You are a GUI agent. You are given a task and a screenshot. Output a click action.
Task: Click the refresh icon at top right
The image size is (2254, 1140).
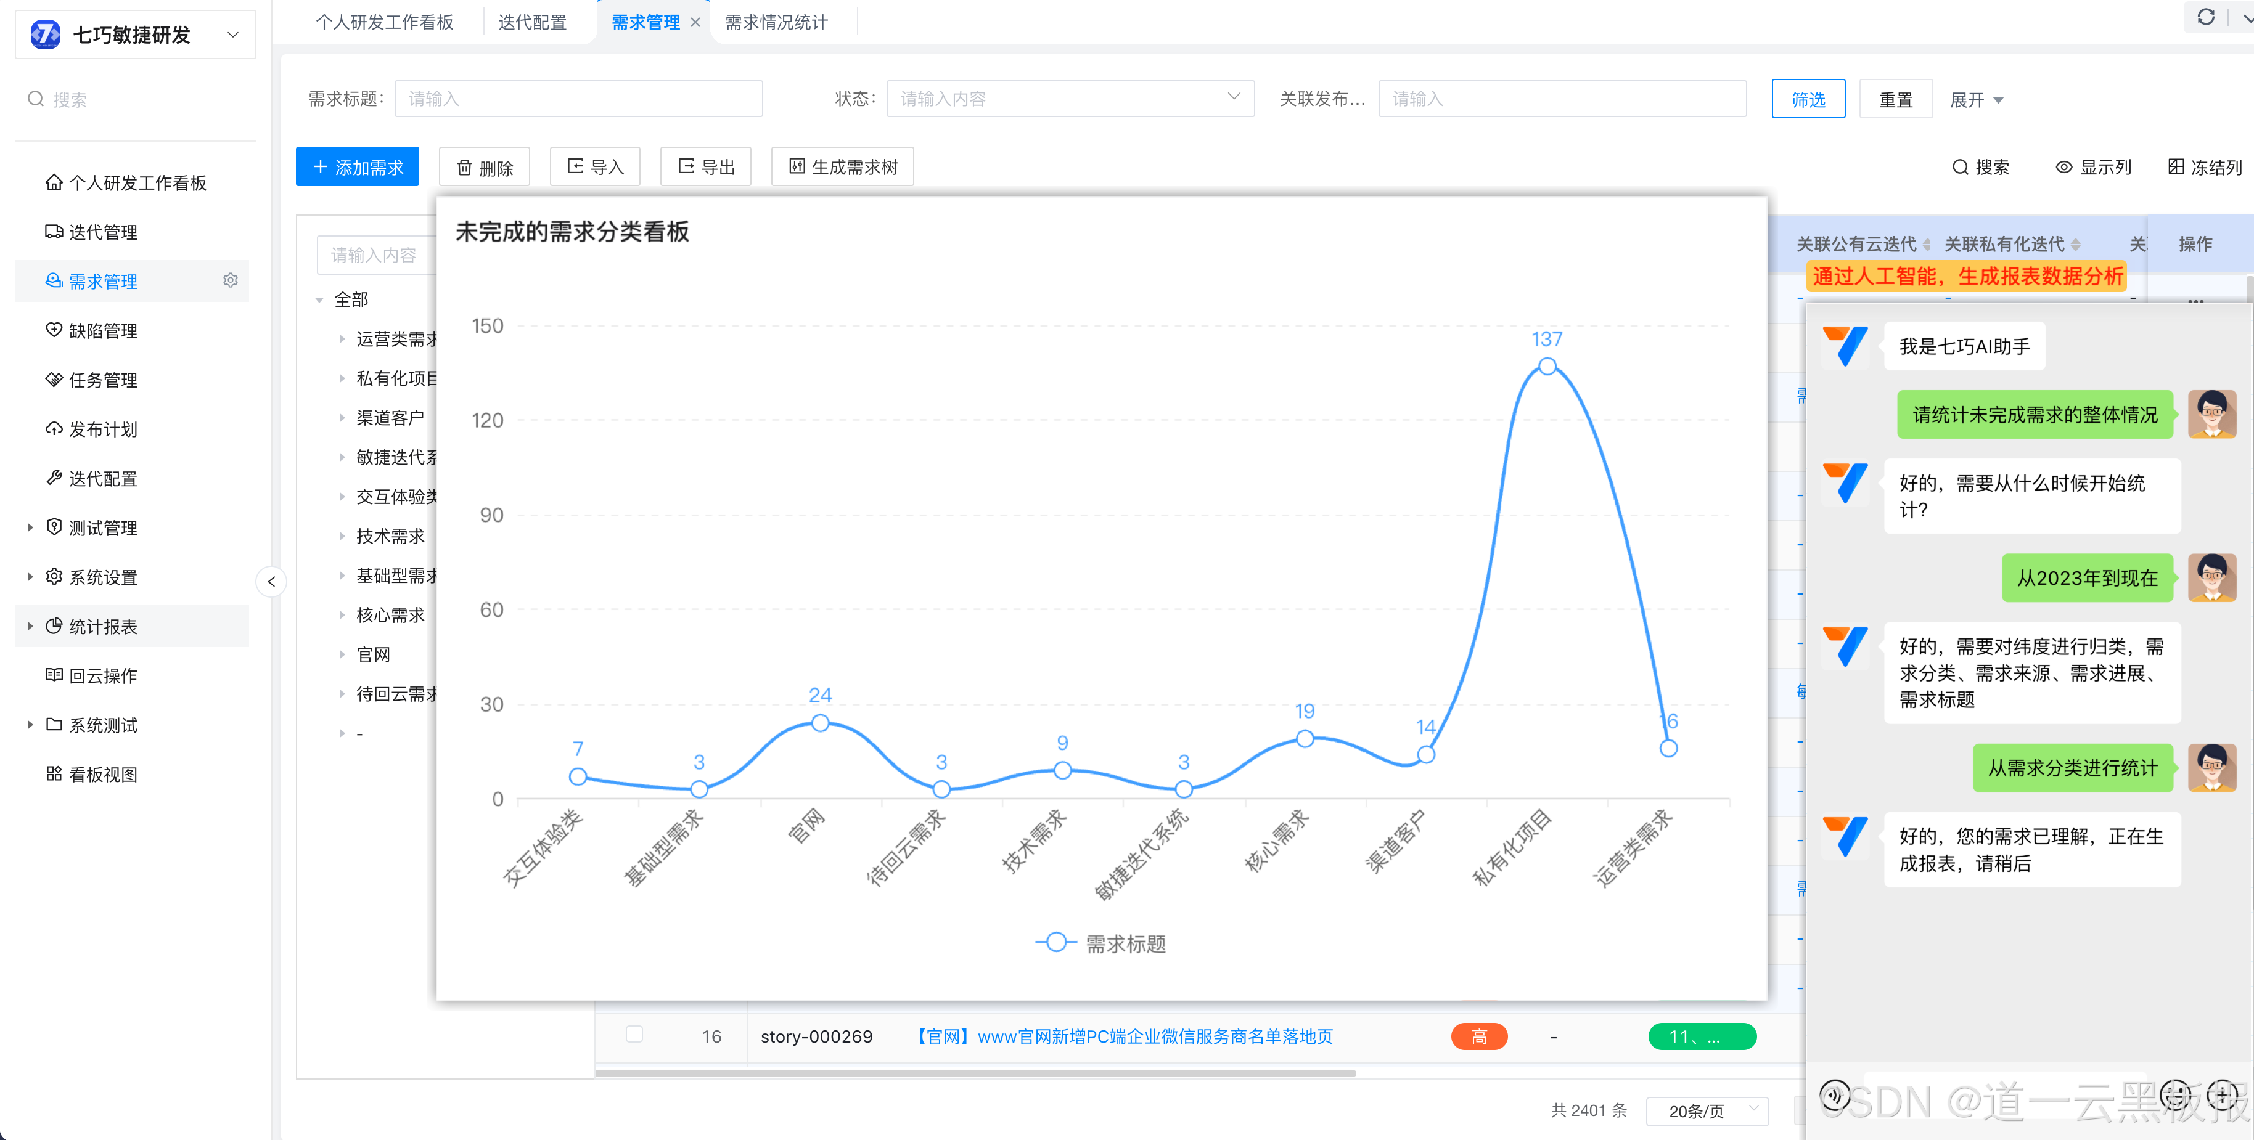[x=2206, y=17]
